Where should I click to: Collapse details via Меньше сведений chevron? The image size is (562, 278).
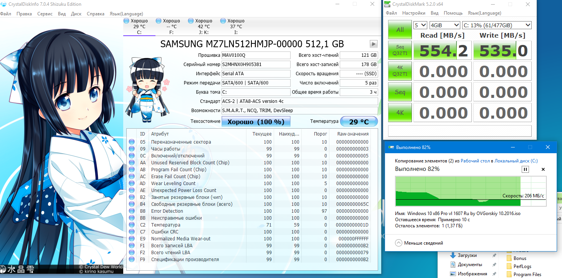click(398, 243)
